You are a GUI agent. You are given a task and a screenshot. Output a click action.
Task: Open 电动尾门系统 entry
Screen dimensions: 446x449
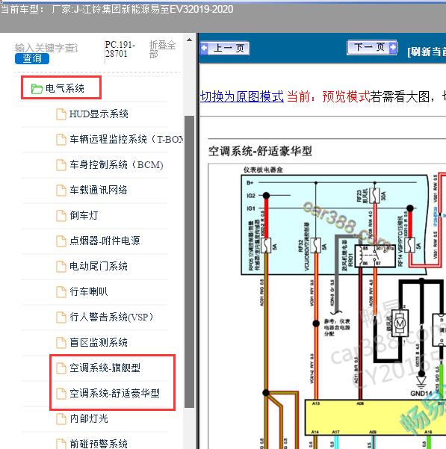[99, 266]
